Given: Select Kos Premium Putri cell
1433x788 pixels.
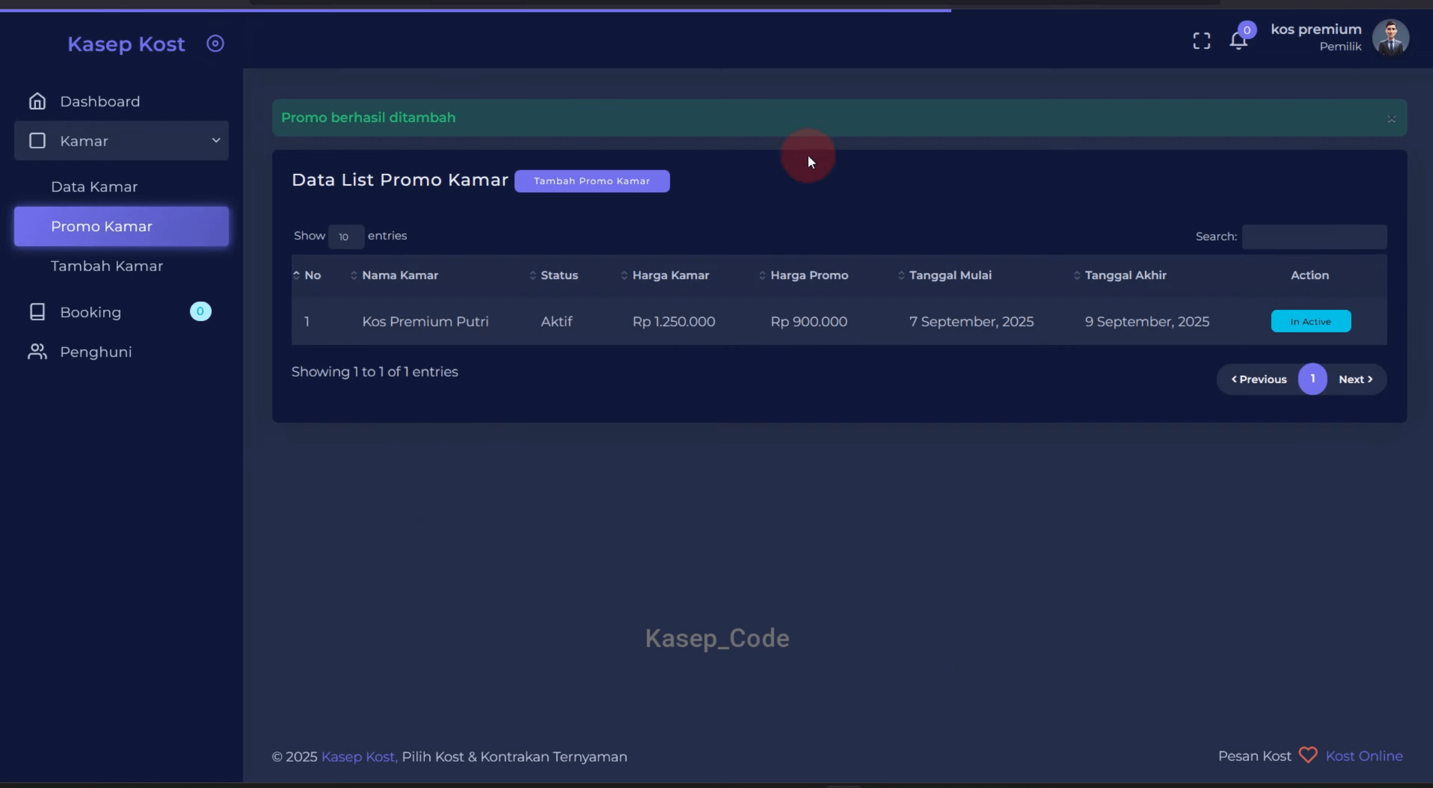Looking at the screenshot, I should click(425, 321).
